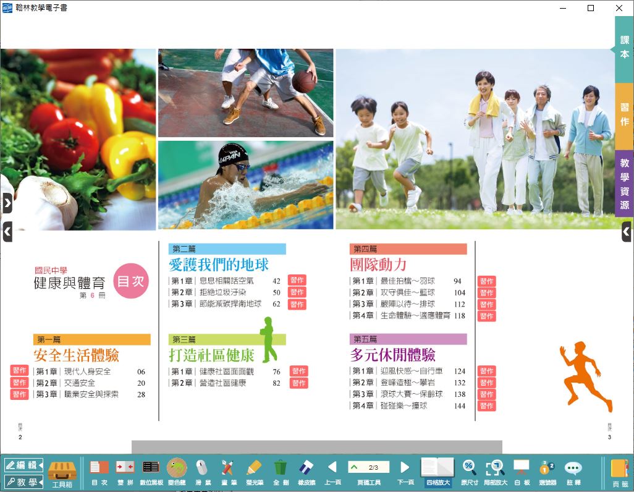This screenshot has height=492, width=634.
Task: Open the 習作 side tab
Action: pos(625,116)
